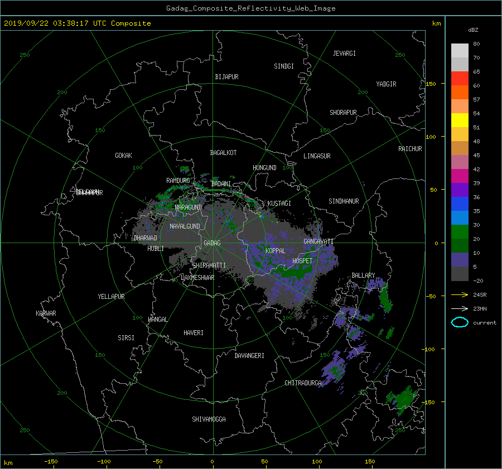Image resolution: width=502 pixels, height=469 pixels.
Task: Pick the green 20-30 dBZ color swatch
Action: [460, 232]
